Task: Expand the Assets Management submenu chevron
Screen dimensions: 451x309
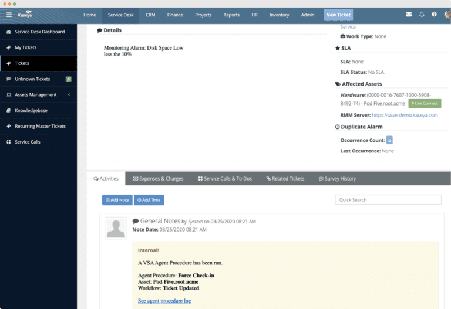Action: tap(69, 94)
